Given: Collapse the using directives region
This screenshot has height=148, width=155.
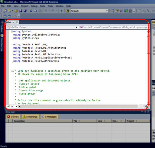Looking at the screenshot, I should pyautogui.click(x=12, y=32).
